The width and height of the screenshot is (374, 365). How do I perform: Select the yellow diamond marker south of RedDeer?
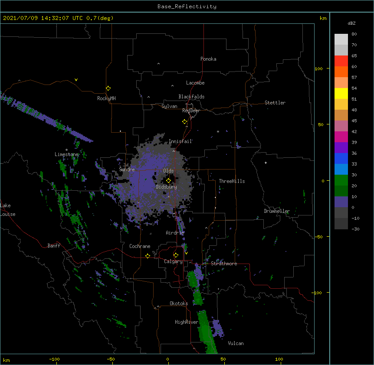(x=185, y=122)
